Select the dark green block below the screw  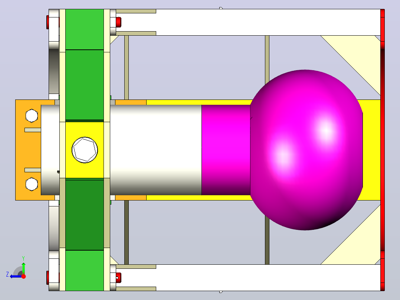[x=85, y=215]
